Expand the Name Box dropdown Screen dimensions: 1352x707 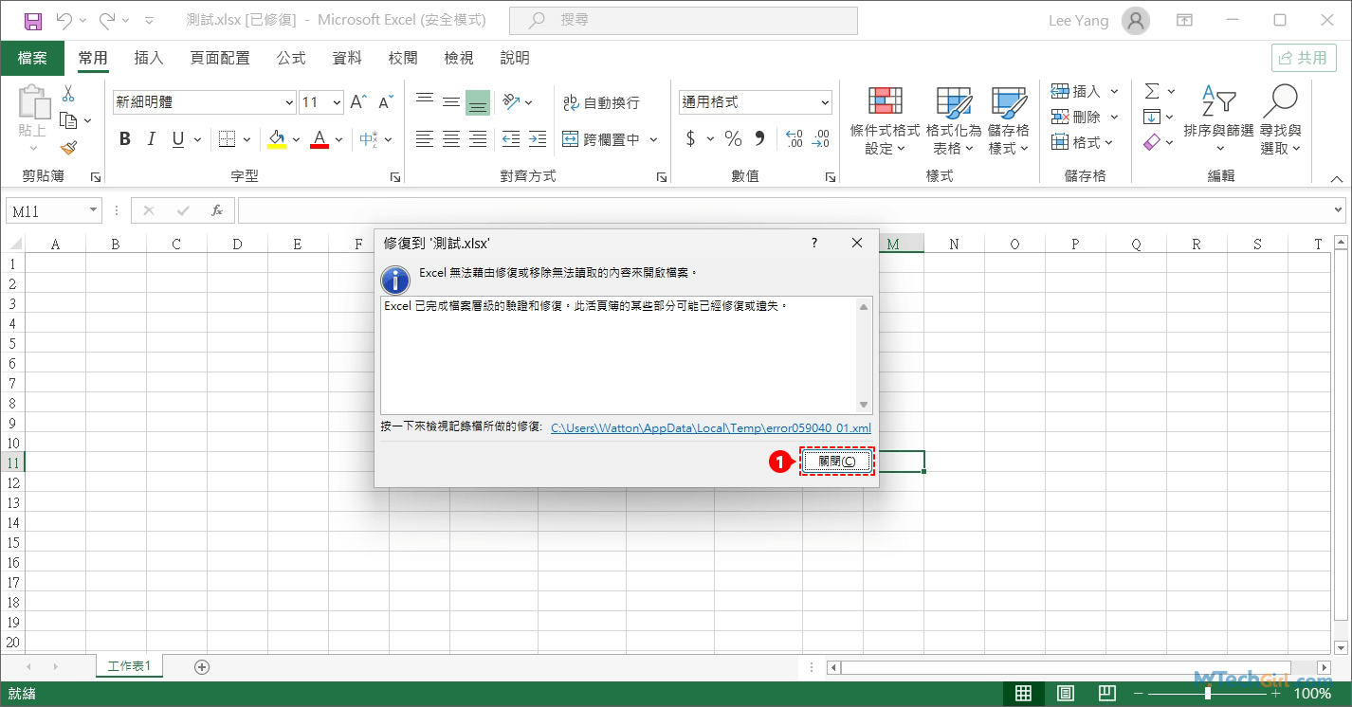(93, 210)
